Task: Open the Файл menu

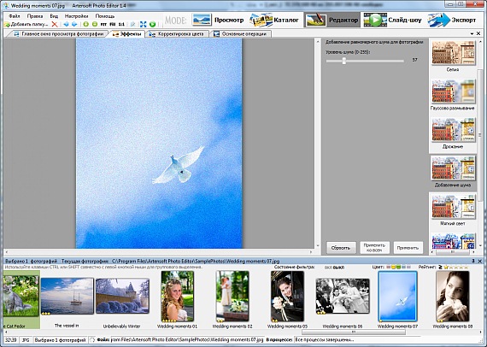Action: pyautogui.click(x=15, y=16)
